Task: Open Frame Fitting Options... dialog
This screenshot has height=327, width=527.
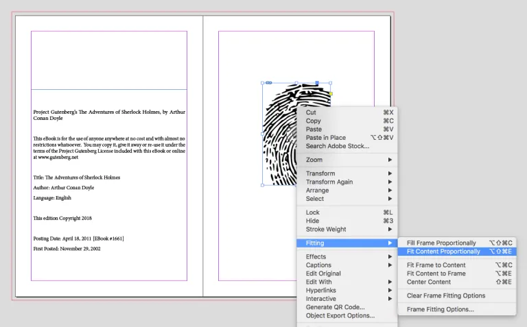Action: coord(457,310)
